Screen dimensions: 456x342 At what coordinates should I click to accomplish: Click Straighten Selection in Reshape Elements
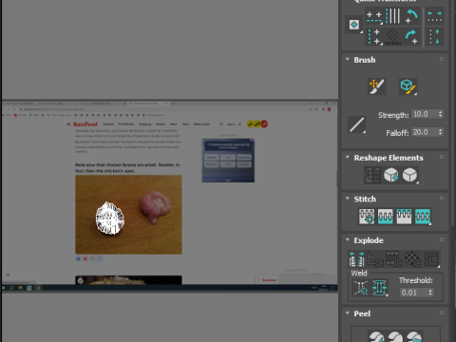[x=372, y=175]
